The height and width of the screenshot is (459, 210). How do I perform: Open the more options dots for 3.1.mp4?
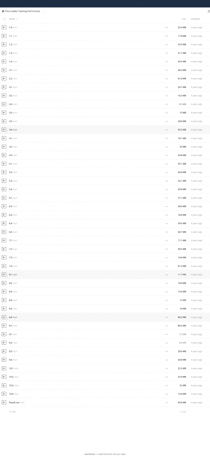point(166,87)
